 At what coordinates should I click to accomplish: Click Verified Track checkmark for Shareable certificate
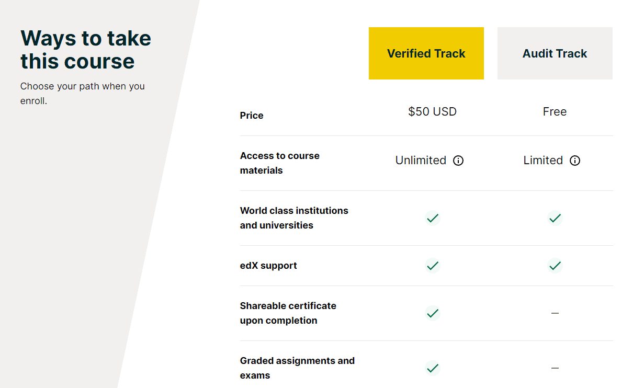[x=433, y=313]
